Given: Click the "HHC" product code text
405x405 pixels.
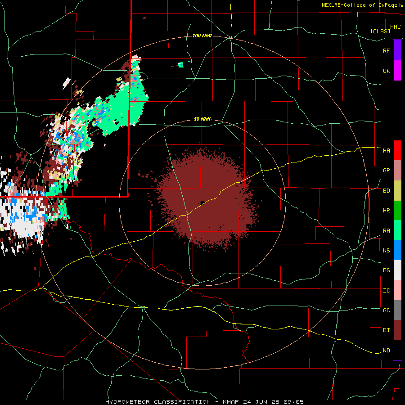Looking at the screenshot, I should [395, 27].
